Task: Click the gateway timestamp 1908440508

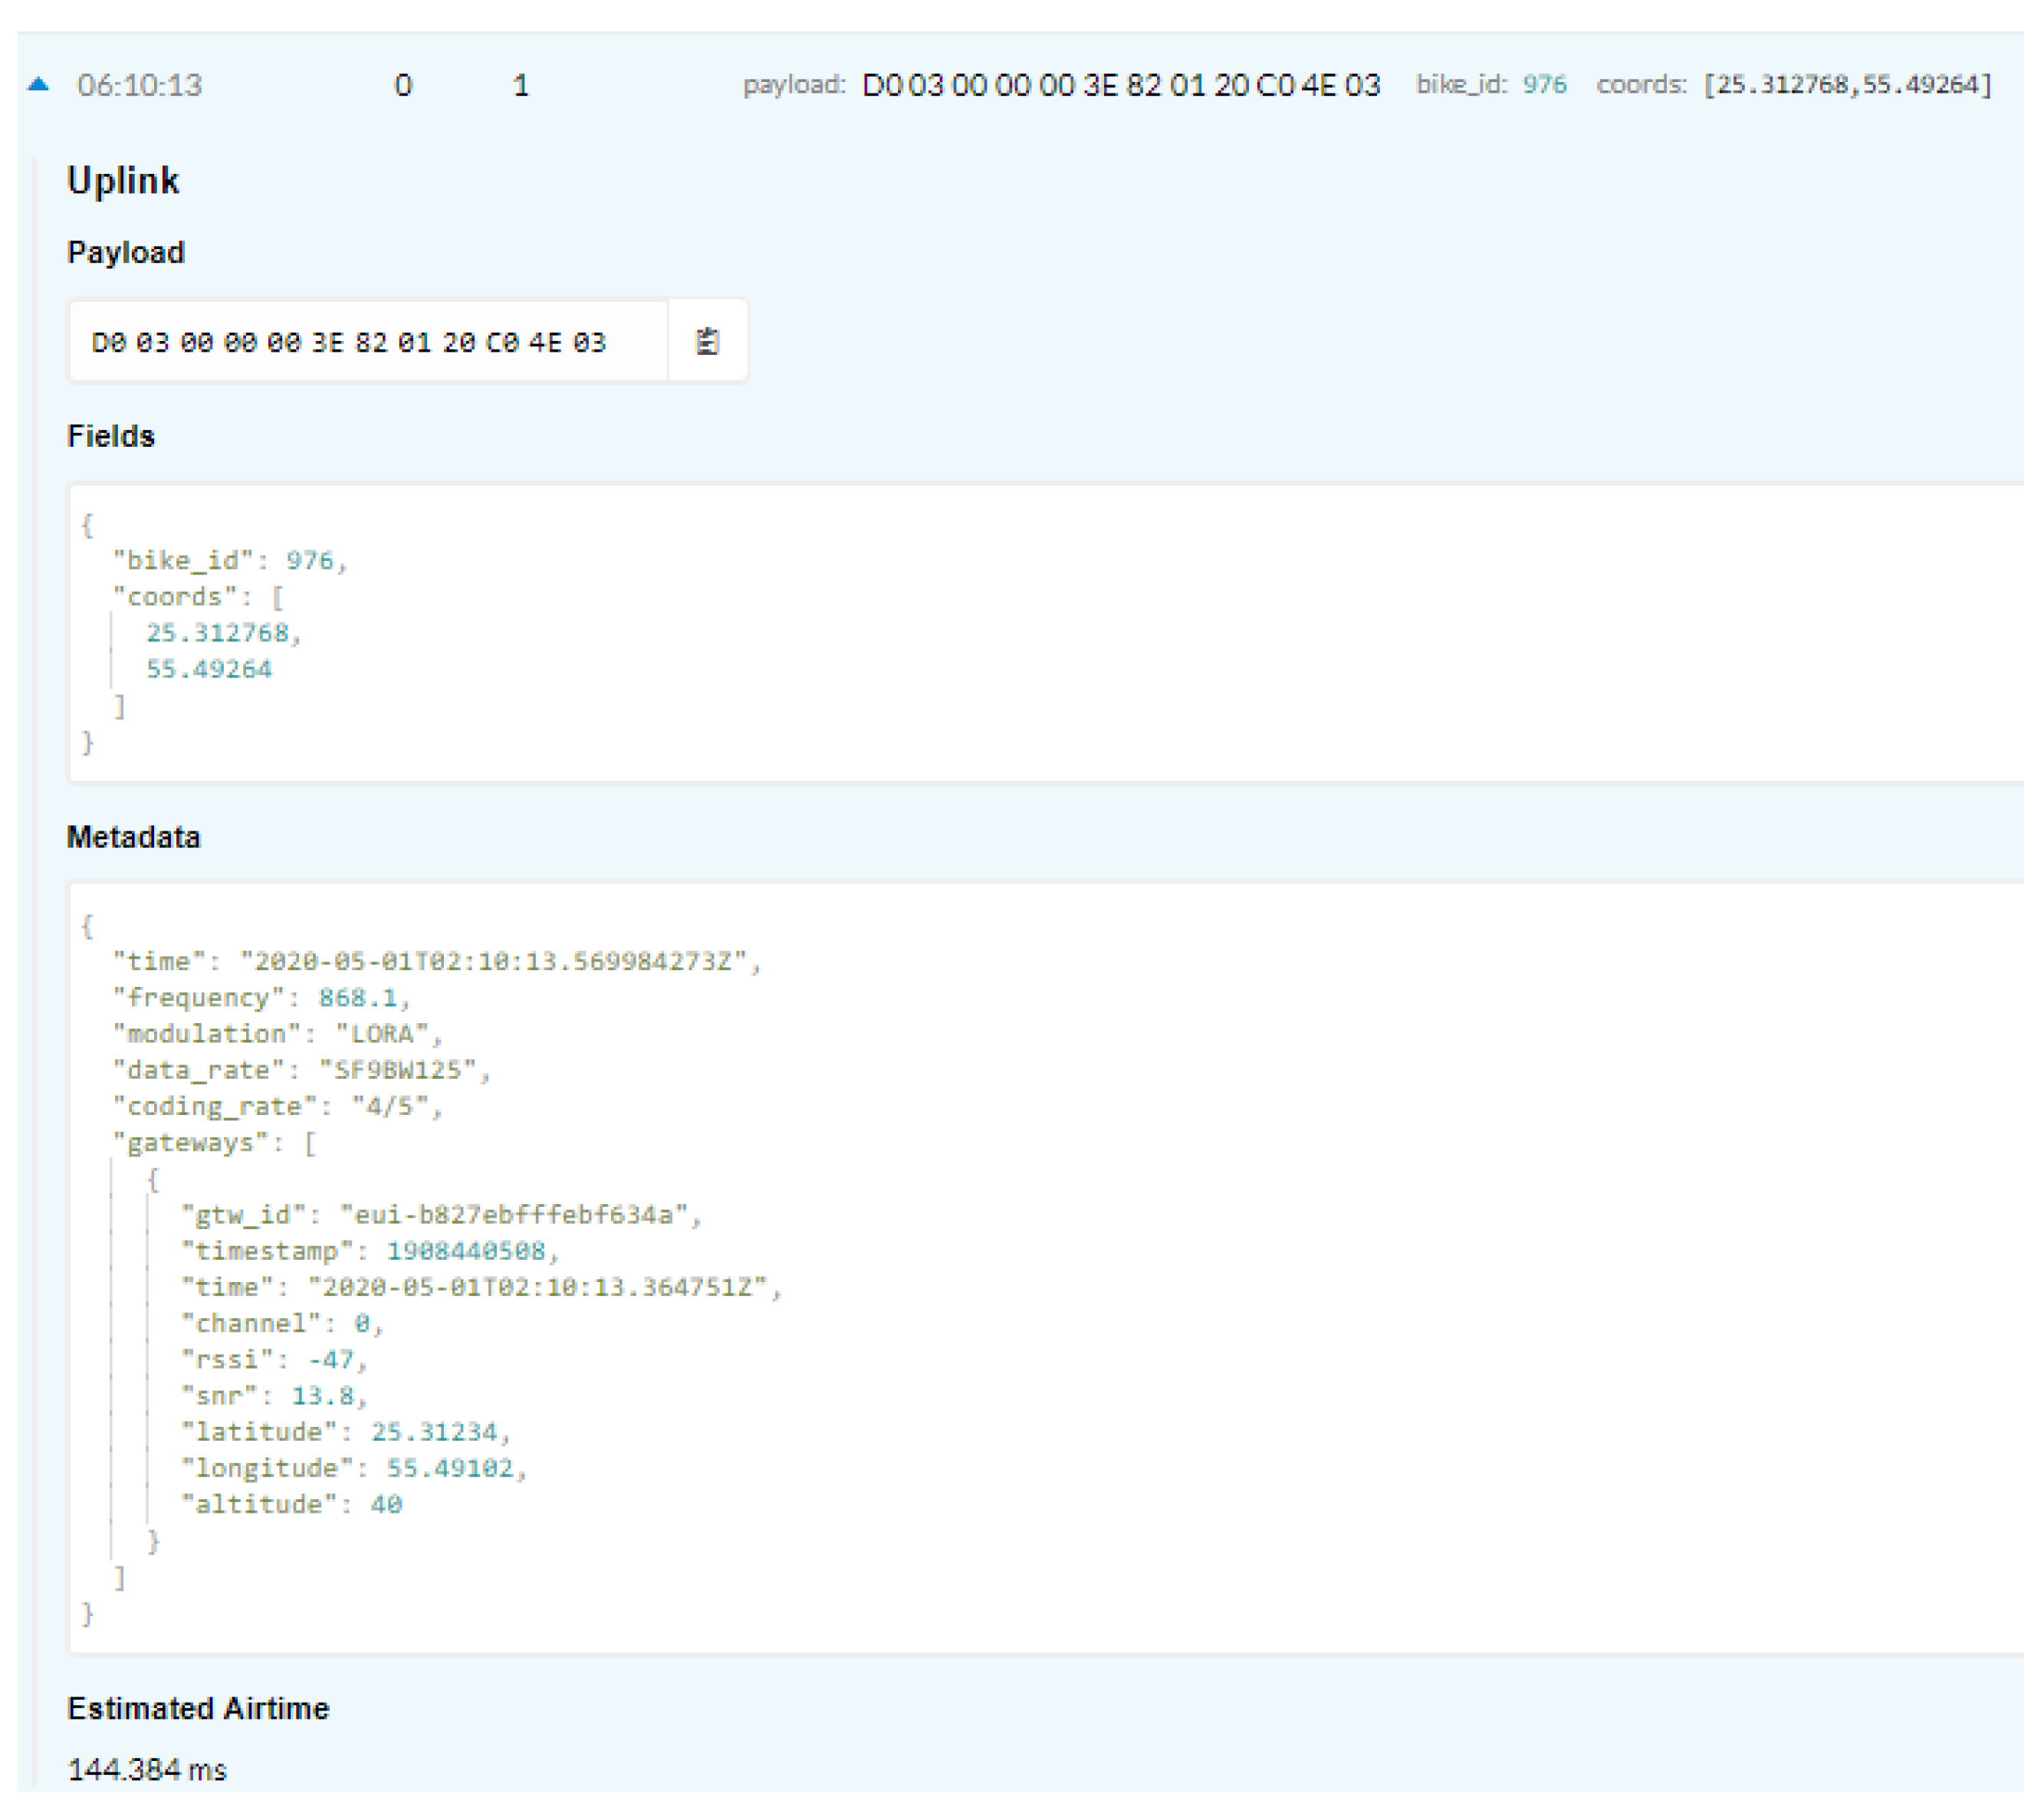Action: pyautogui.click(x=466, y=1251)
